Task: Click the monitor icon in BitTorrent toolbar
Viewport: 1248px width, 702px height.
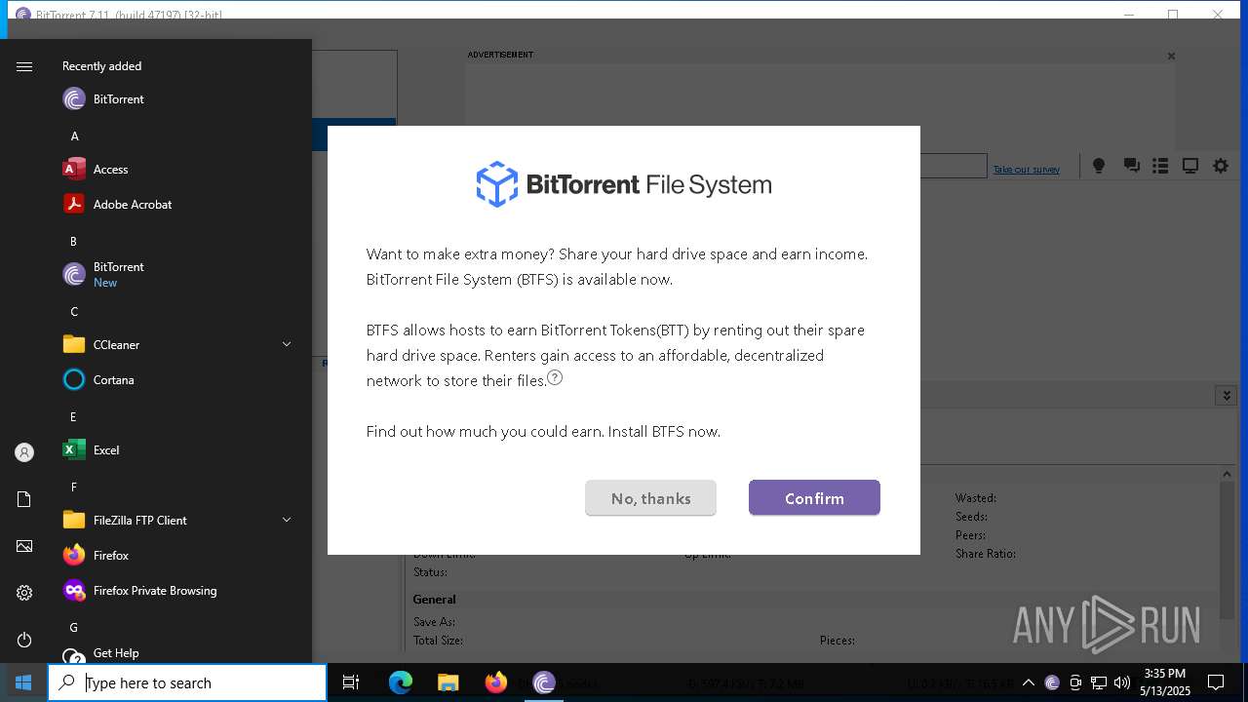Action: point(1190,166)
